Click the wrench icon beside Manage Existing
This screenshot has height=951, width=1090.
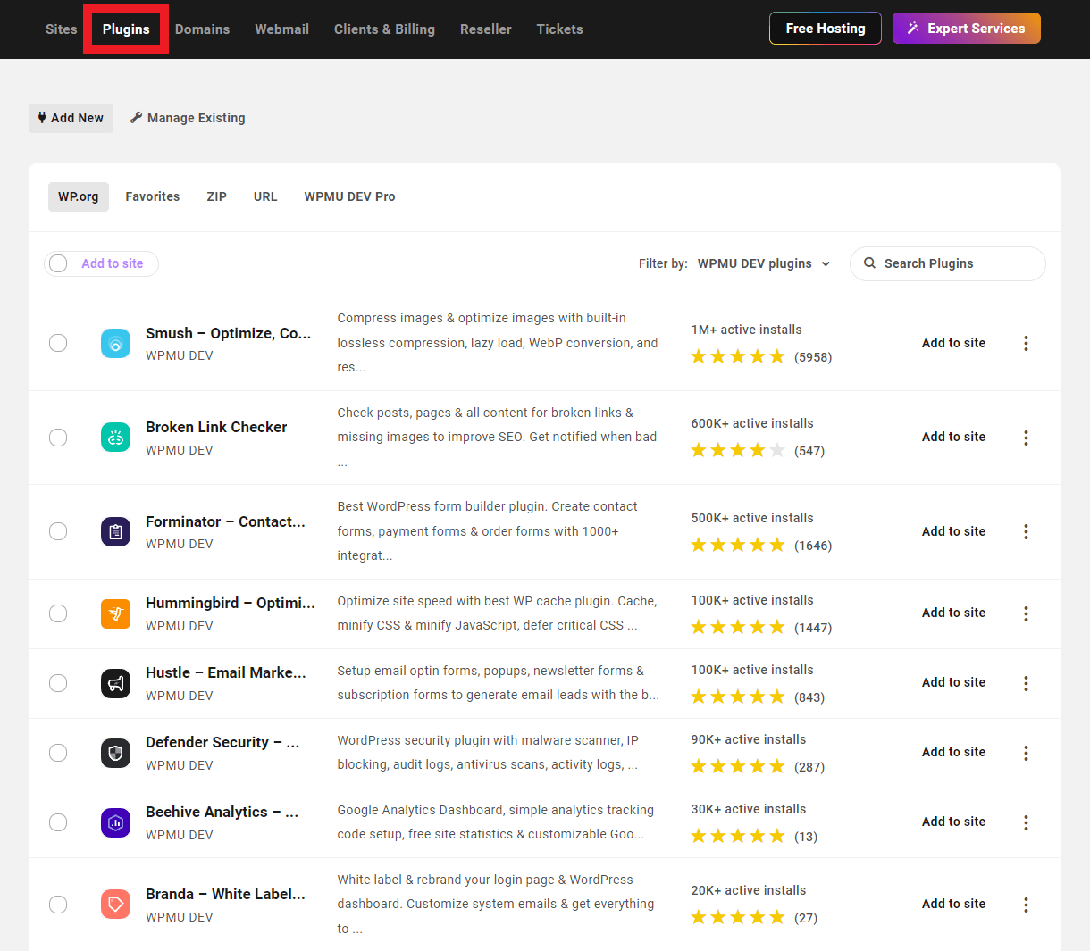coord(136,118)
